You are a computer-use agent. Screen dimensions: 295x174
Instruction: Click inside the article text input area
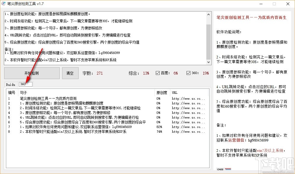105,38
